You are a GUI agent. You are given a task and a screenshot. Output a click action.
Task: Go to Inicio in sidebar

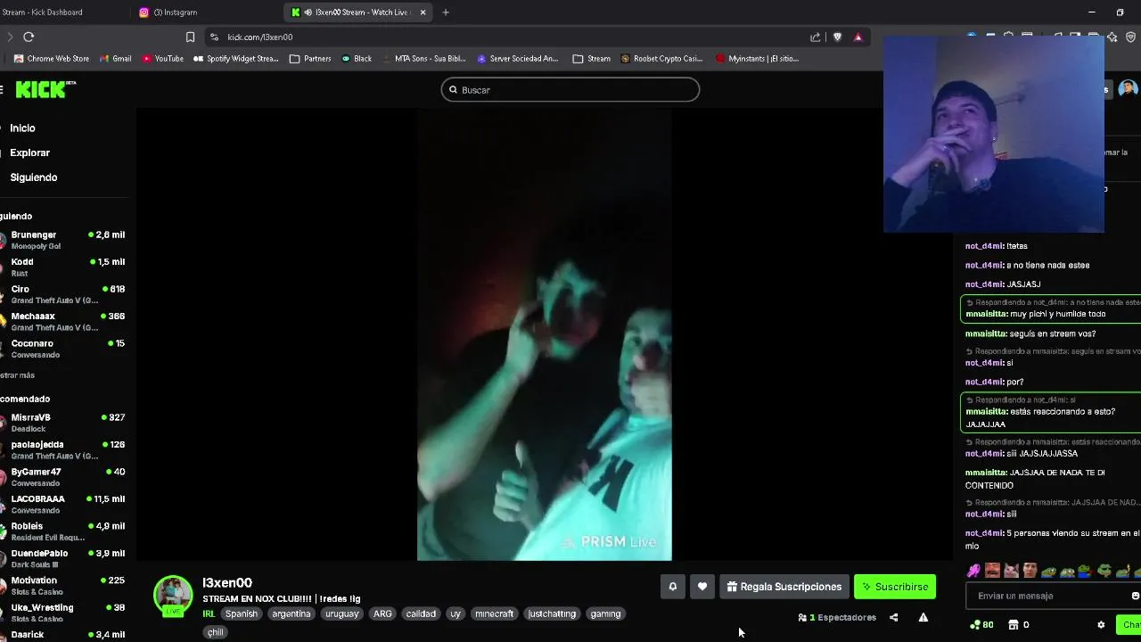pyautogui.click(x=22, y=128)
